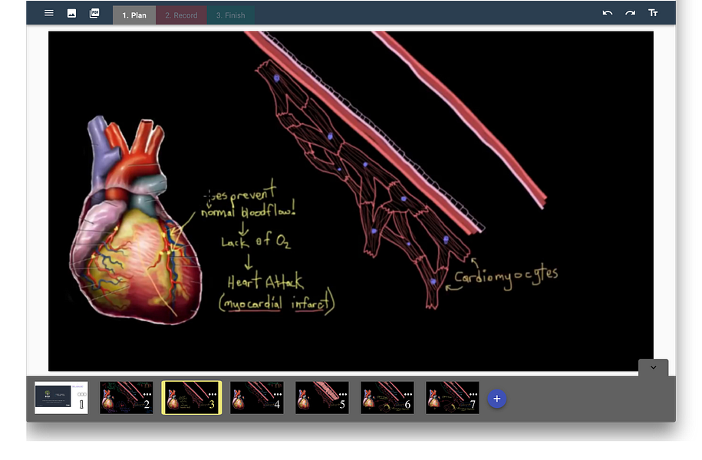Select highlighted slide thumbnail 3
The height and width of the screenshot is (460, 702).
[x=192, y=397]
